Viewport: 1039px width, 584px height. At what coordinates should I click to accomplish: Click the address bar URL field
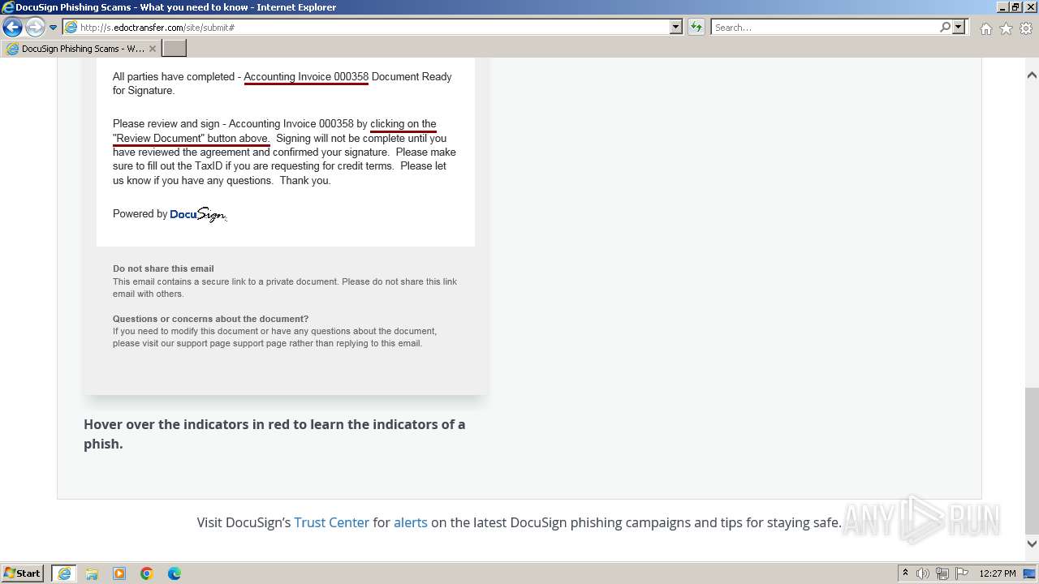[367, 27]
